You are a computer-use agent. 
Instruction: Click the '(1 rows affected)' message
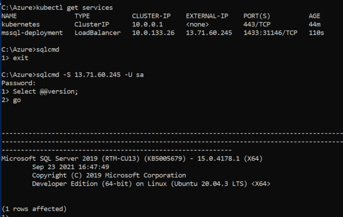click(x=34, y=209)
